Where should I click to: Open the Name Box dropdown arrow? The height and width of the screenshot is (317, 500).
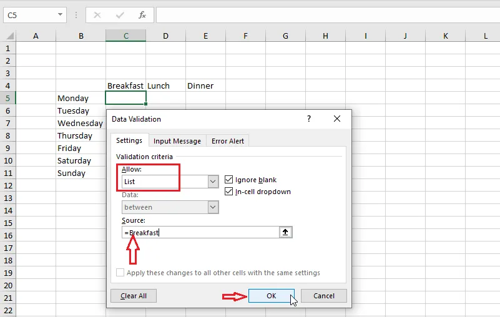[60, 15]
